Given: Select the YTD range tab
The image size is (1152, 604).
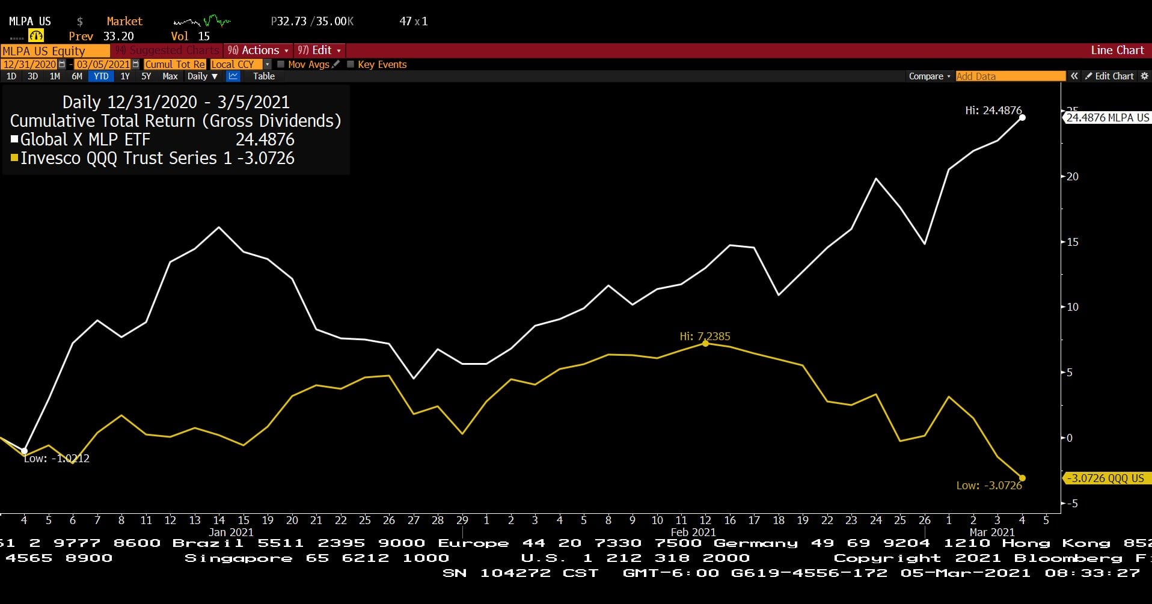Looking at the screenshot, I should pyautogui.click(x=101, y=76).
